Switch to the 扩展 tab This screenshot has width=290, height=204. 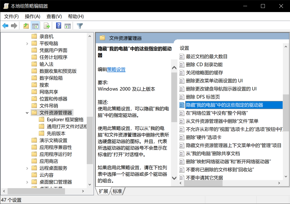coord(103,191)
